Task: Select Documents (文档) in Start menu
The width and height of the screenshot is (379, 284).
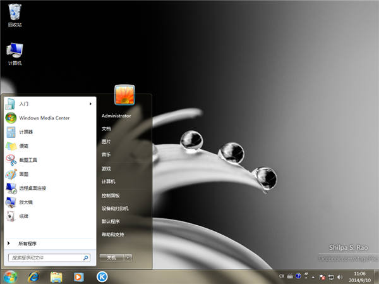Action: pyautogui.click(x=106, y=128)
